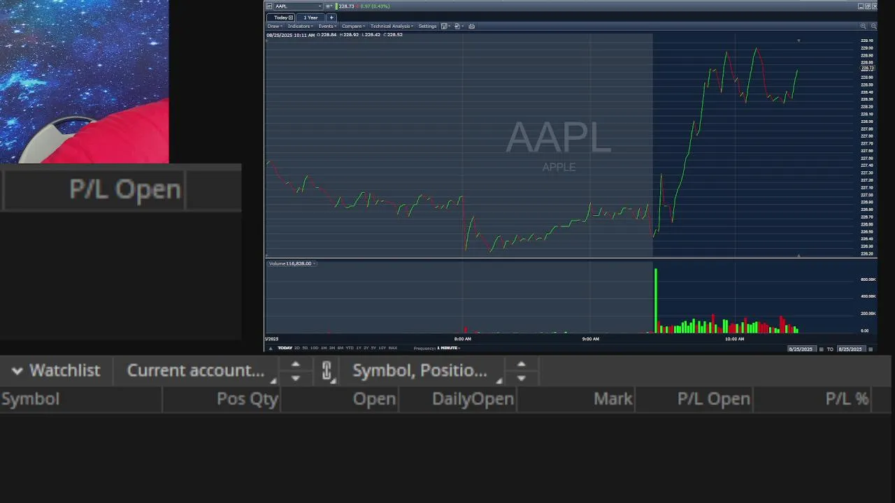Click stepper arrows after Symbol, Positio...
Viewport: 895px width, 503px height.
tap(521, 371)
